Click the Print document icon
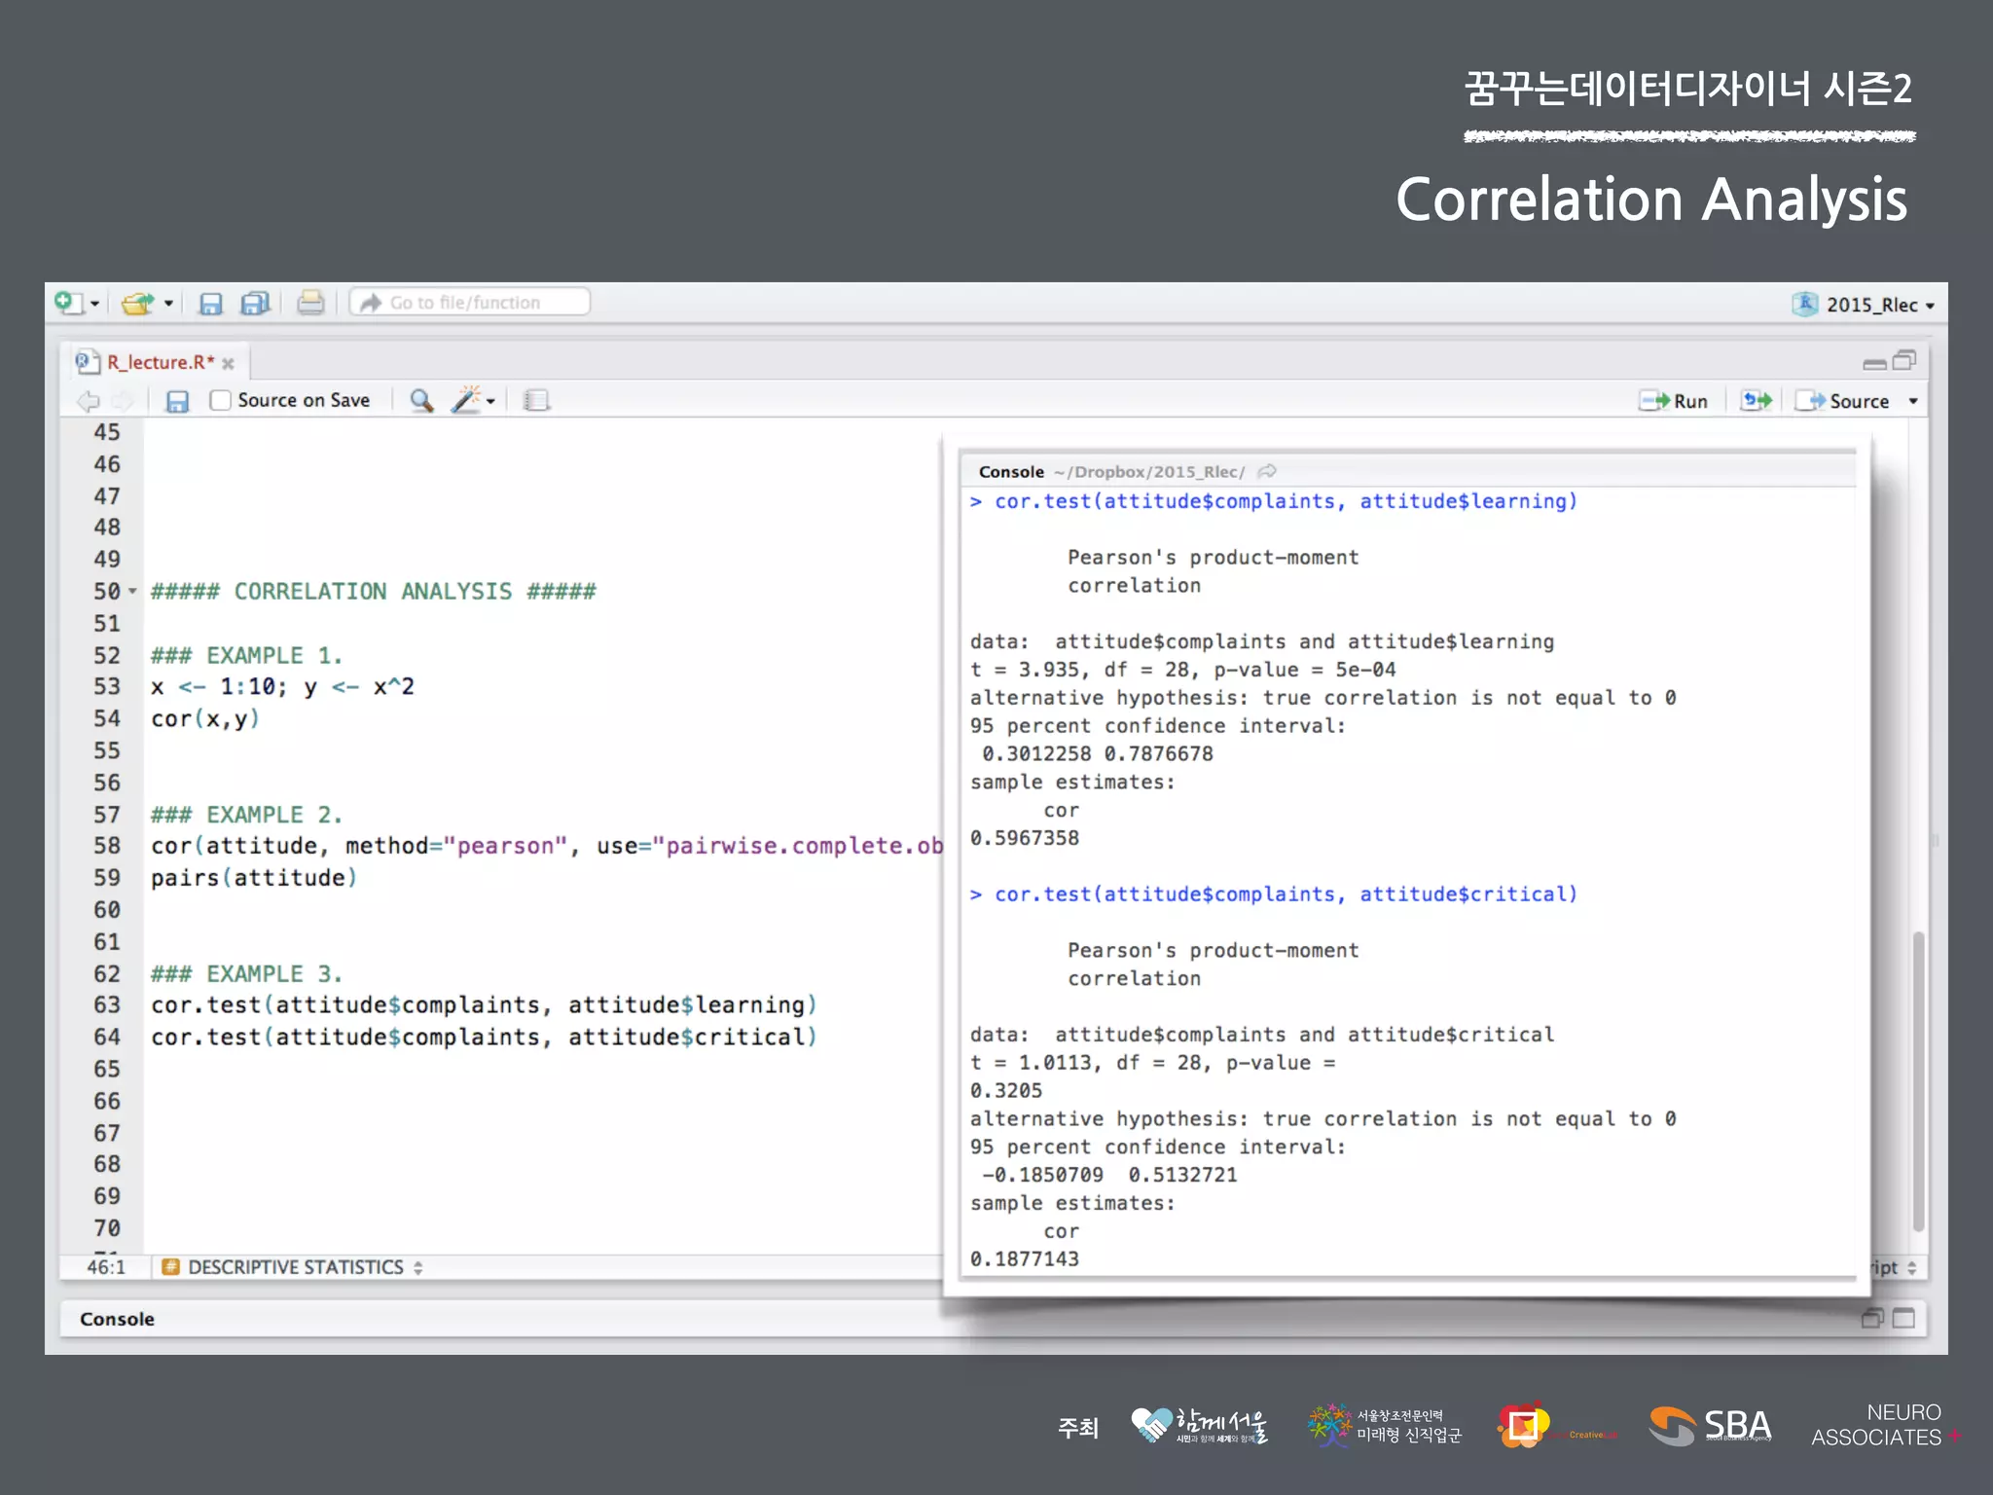 (310, 304)
